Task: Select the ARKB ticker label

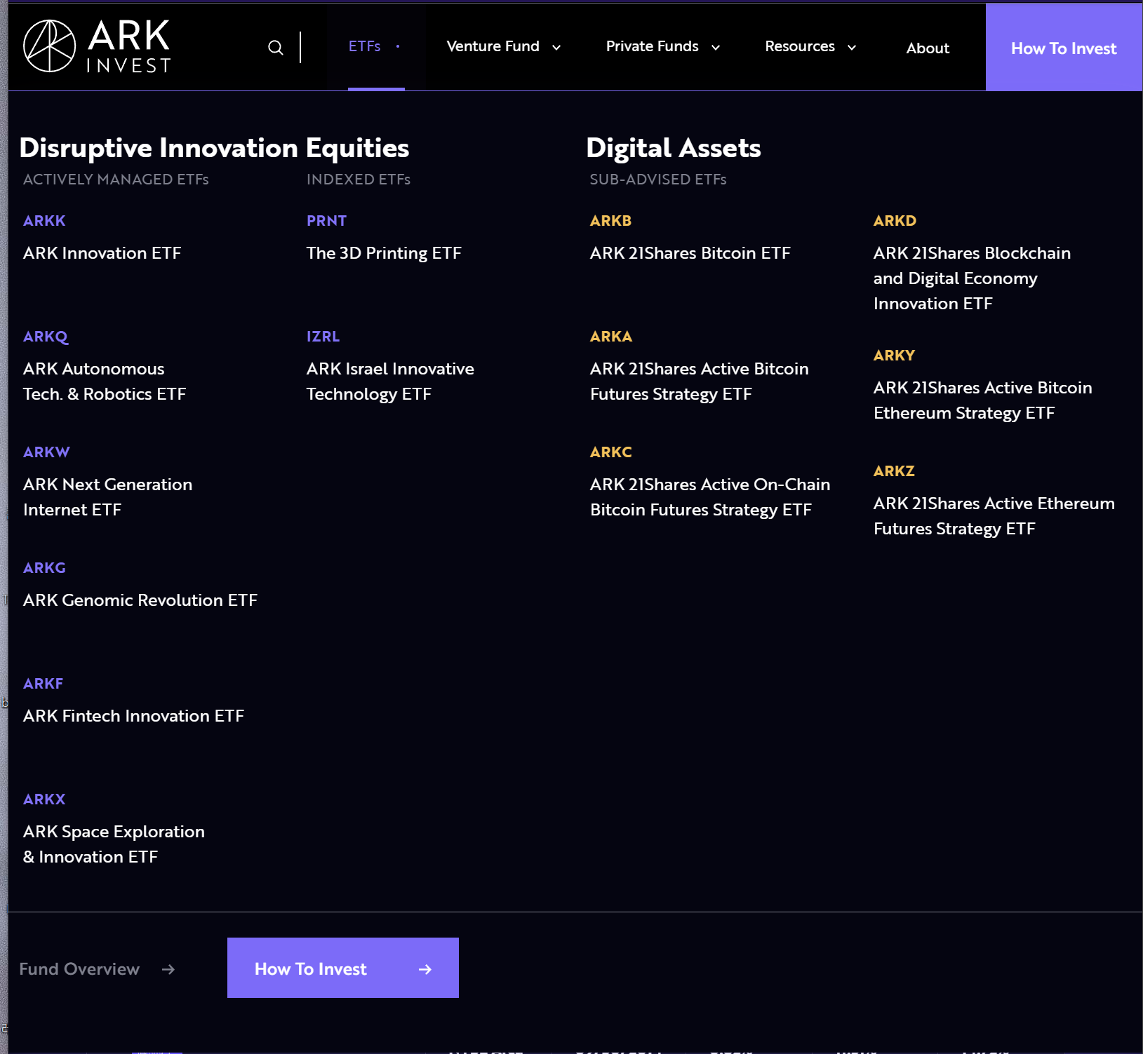Action: coord(610,220)
